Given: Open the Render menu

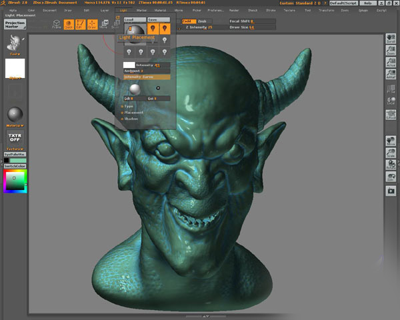Looking at the screenshot, I should pyautogui.click(x=234, y=11).
